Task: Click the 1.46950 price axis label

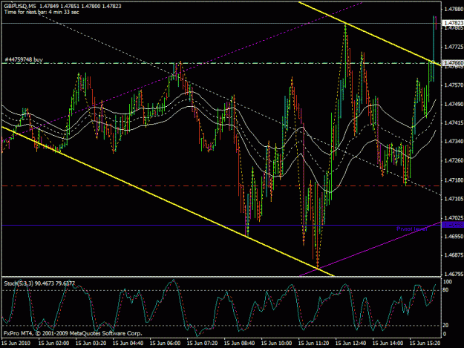Action: click(x=454, y=237)
